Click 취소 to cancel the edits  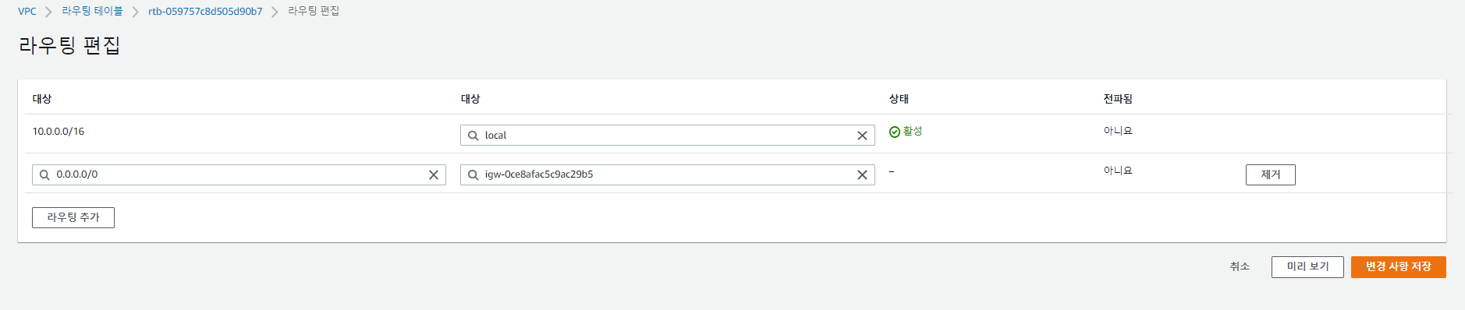pyautogui.click(x=1240, y=266)
